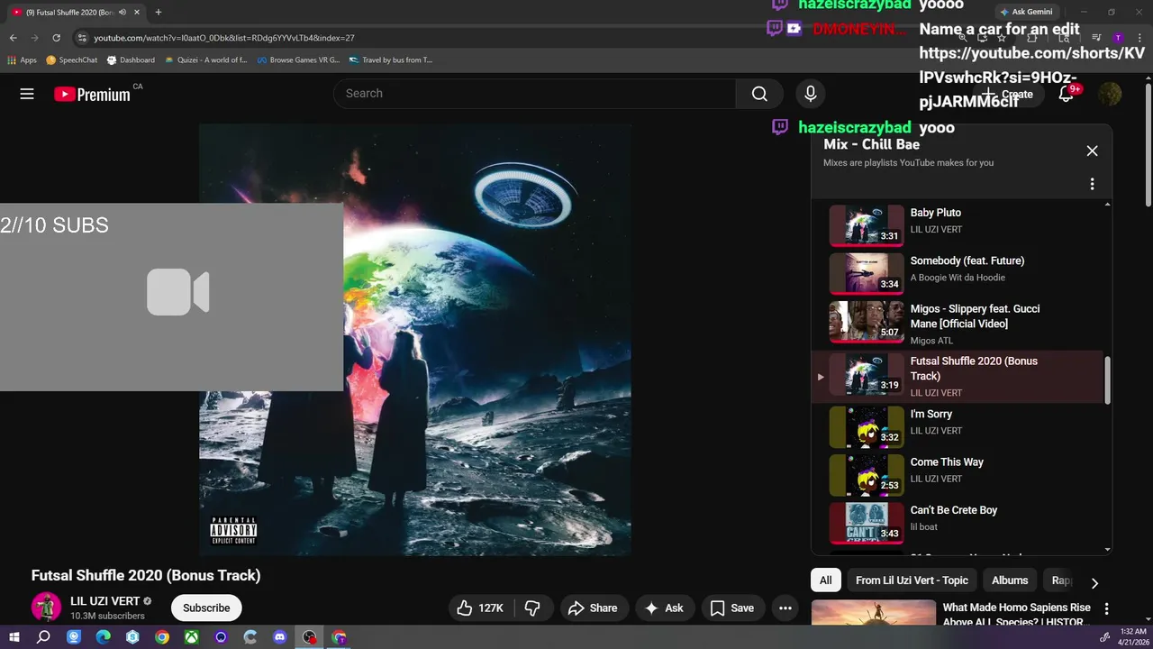The width and height of the screenshot is (1153, 649).
Task: Save the video to a playlist
Action: pos(731,608)
